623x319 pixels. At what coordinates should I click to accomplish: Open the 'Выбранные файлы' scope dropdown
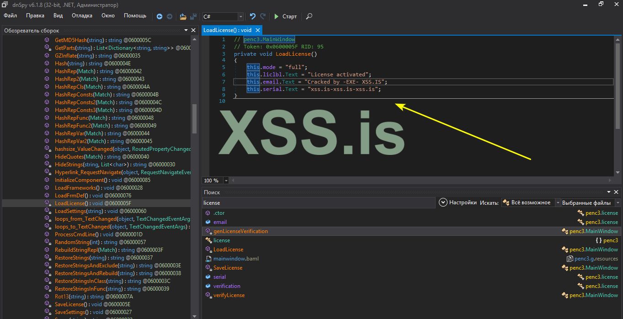[x=618, y=202]
